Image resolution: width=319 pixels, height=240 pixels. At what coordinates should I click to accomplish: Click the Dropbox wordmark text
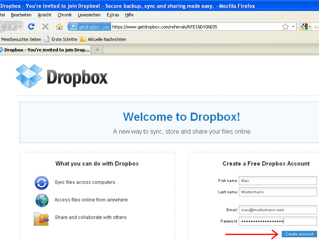coord(77,78)
